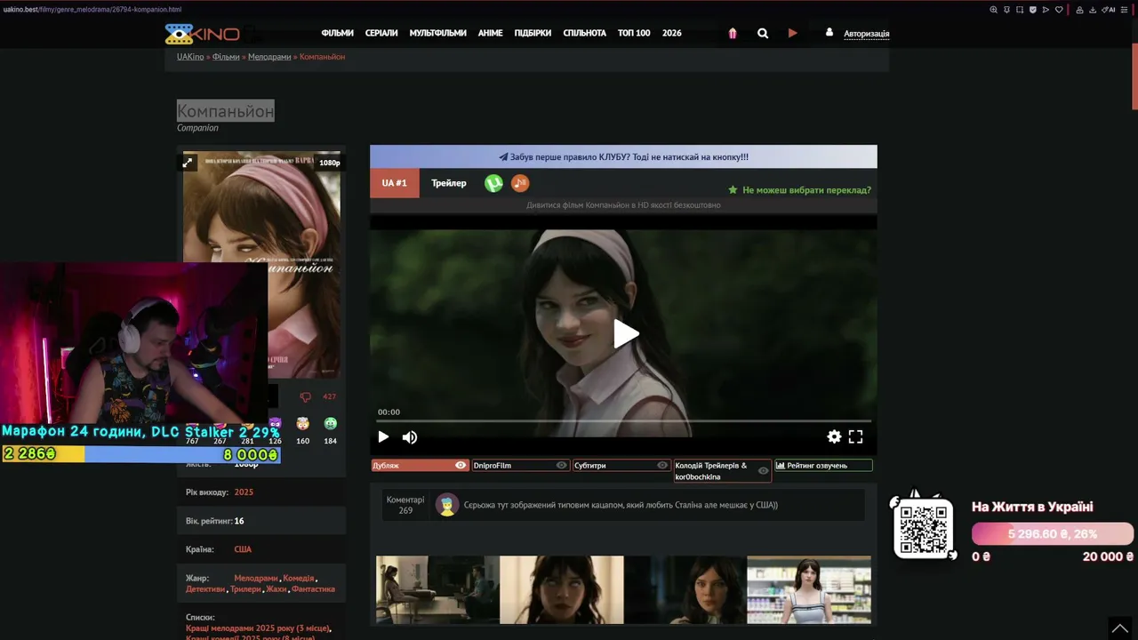This screenshot has width=1138, height=640.
Task: Open the browser easy setup menu icon
Action: tap(1125, 10)
